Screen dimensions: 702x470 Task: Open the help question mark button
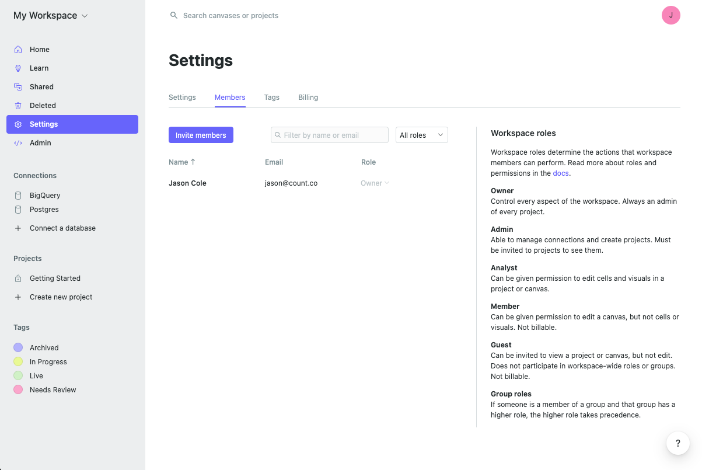point(677,444)
